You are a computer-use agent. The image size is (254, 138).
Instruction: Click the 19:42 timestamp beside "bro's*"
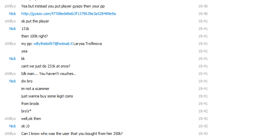[203, 111]
